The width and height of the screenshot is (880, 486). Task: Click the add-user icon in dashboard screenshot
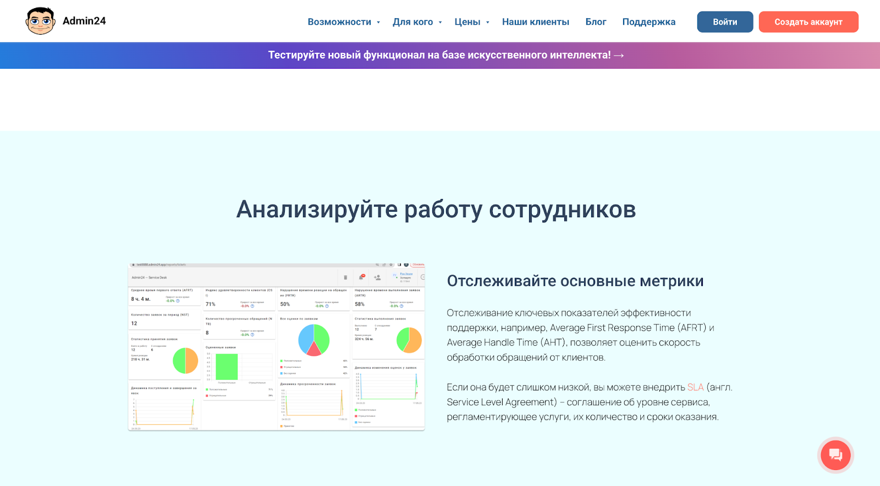coord(377,278)
